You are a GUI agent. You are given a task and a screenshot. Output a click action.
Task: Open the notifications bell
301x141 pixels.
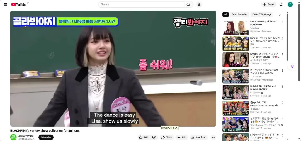281,4
